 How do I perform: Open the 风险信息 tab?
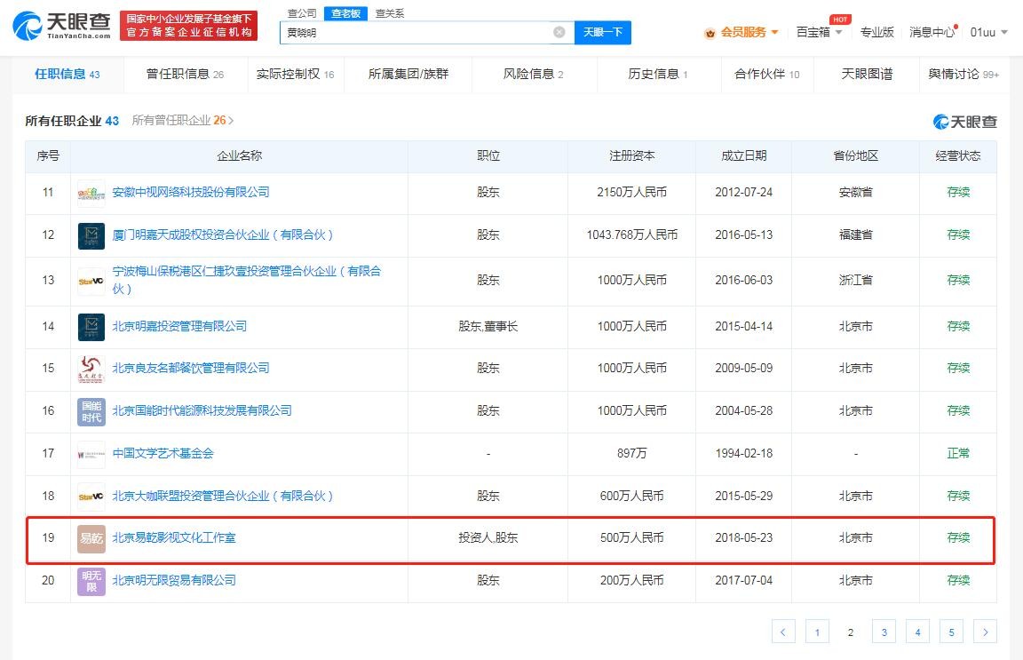534,74
